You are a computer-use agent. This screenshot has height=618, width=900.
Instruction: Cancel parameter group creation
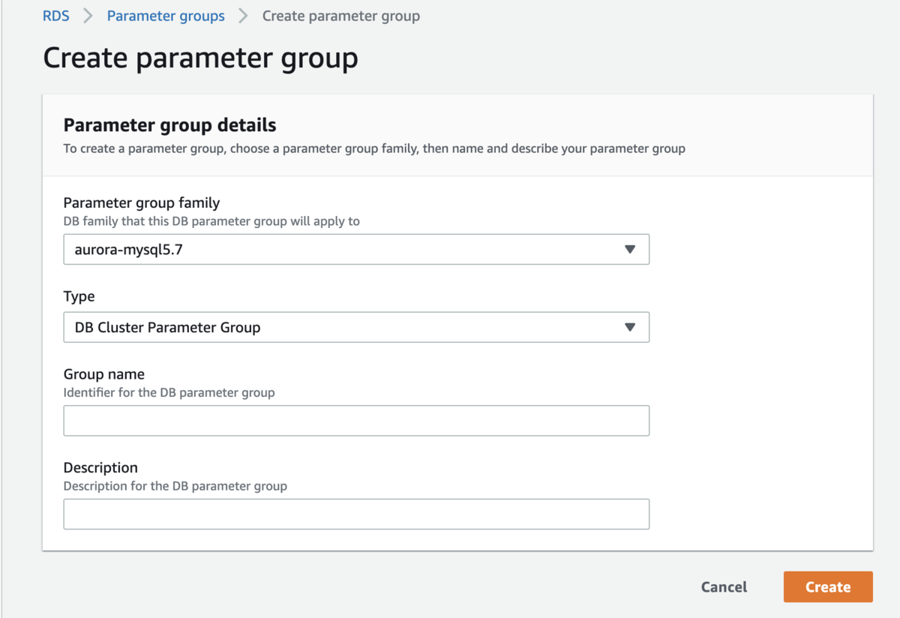click(724, 587)
